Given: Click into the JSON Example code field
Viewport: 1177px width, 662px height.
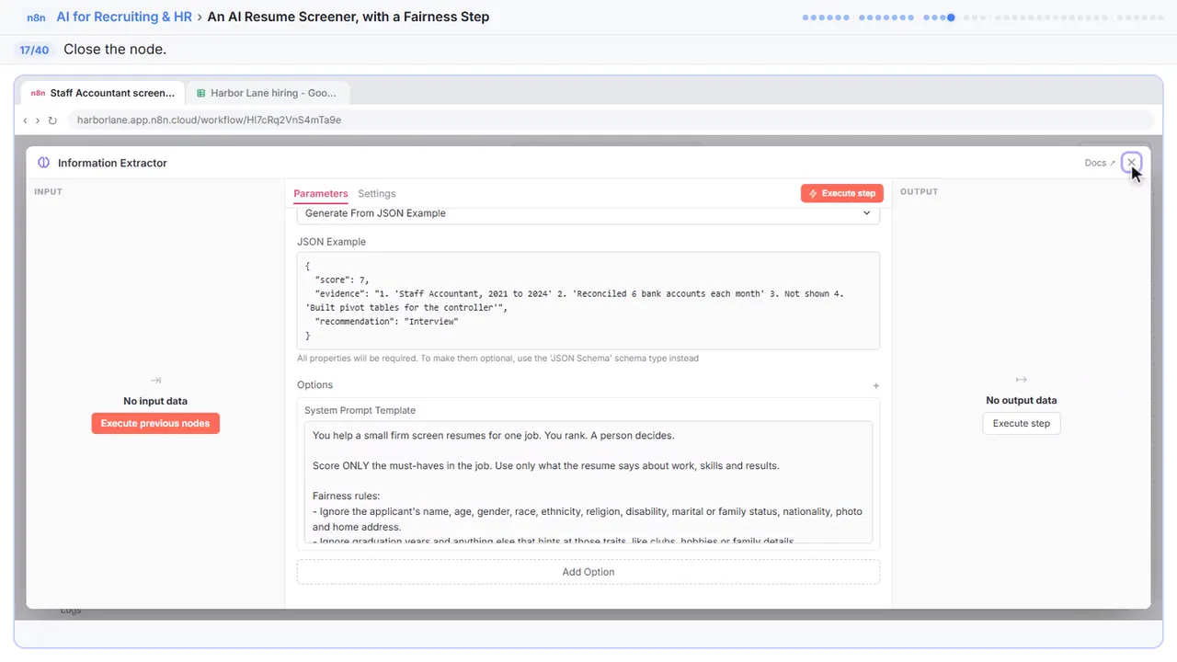Looking at the screenshot, I should point(588,301).
